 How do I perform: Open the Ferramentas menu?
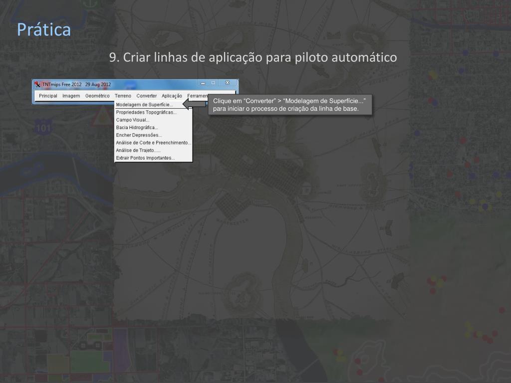(197, 96)
